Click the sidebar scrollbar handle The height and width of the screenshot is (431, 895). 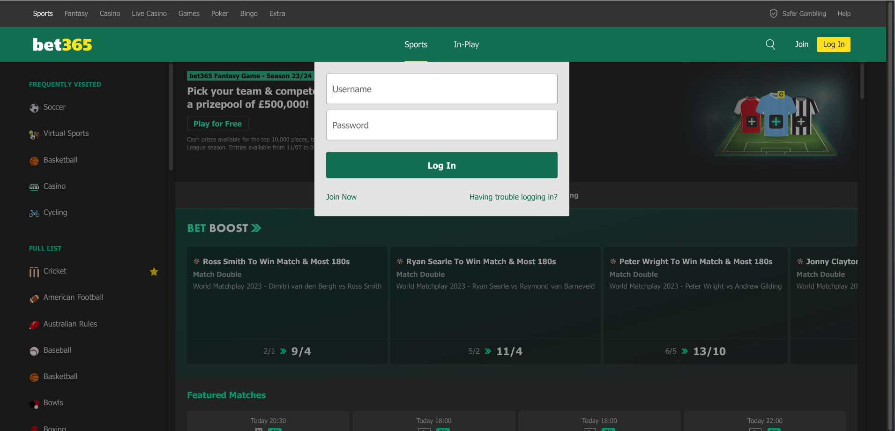171,117
